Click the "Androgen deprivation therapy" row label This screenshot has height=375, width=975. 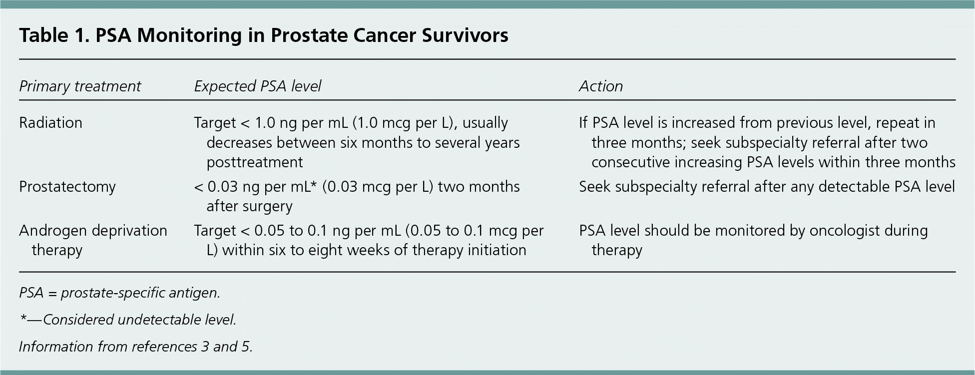click(93, 240)
